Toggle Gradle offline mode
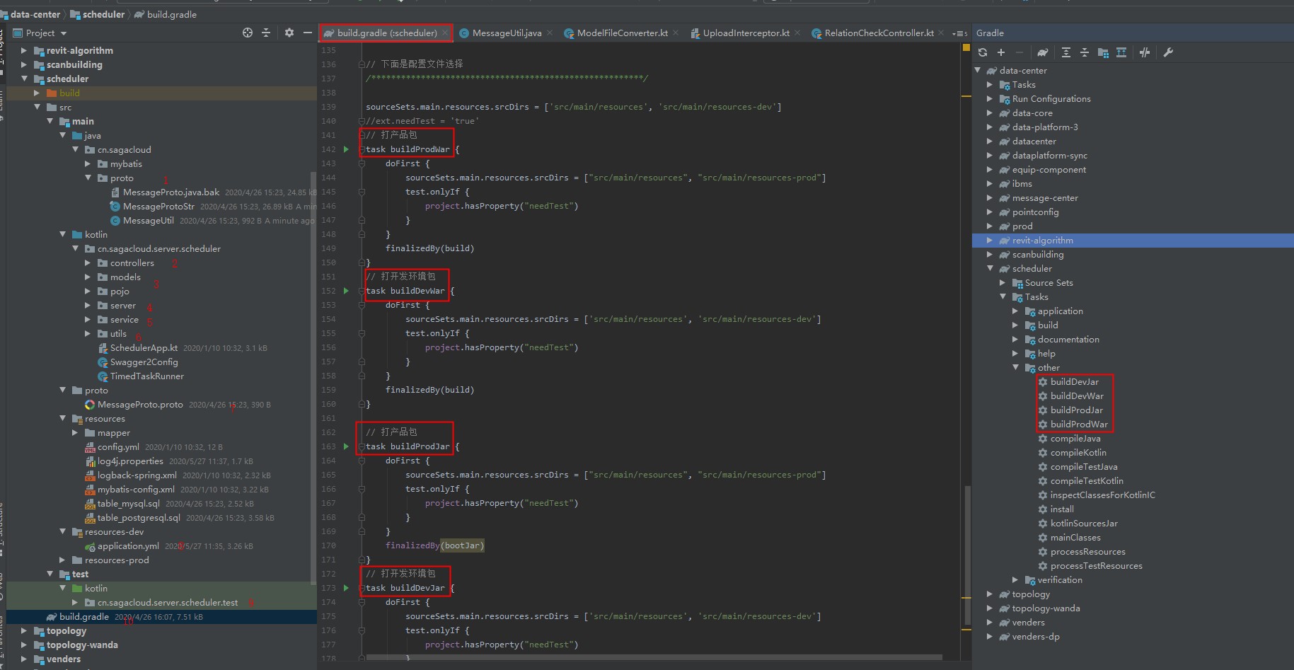 1145,52
